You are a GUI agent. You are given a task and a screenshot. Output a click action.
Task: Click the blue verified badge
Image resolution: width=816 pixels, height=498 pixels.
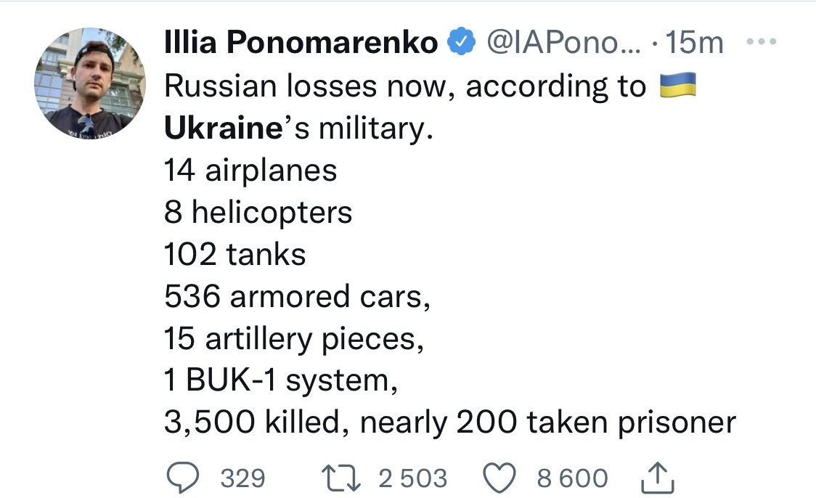(459, 44)
